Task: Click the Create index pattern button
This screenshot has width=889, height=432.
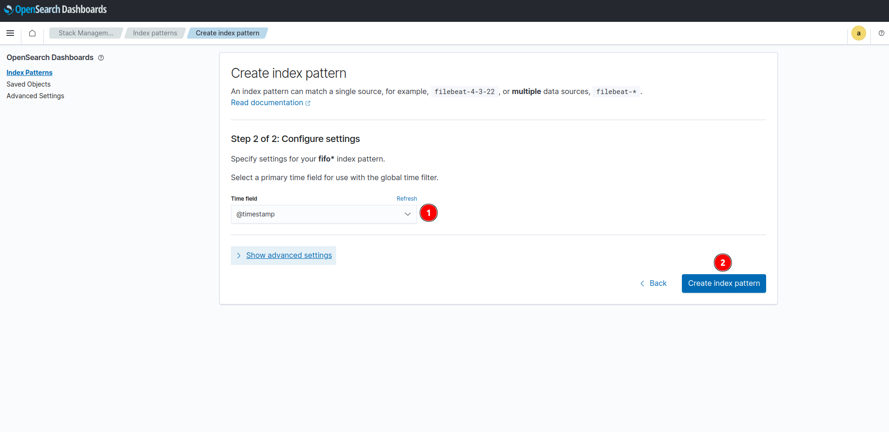Action: [724, 283]
